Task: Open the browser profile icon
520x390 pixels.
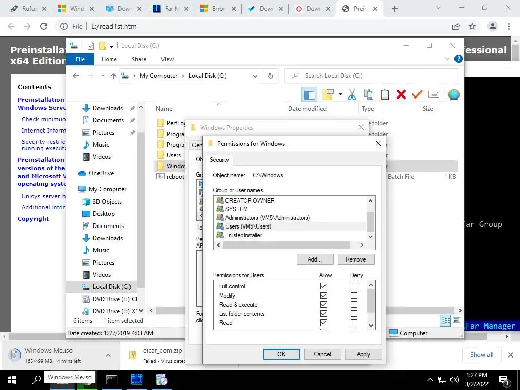Action: click(x=493, y=26)
